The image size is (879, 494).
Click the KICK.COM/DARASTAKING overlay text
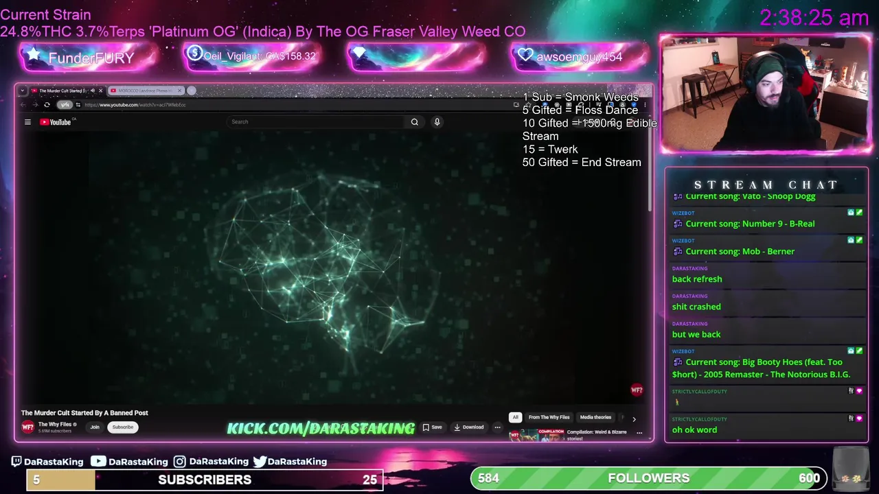[x=321, y=429]
